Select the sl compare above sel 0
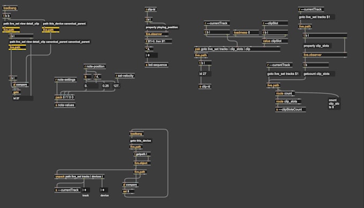Viewport: 364px width, 208px height. pos(131,185)
